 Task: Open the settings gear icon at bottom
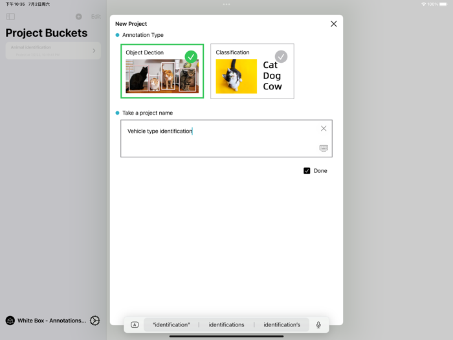coord(94,321)
